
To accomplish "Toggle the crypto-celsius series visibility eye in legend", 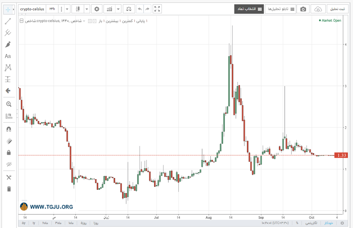I will click(90, 21).
